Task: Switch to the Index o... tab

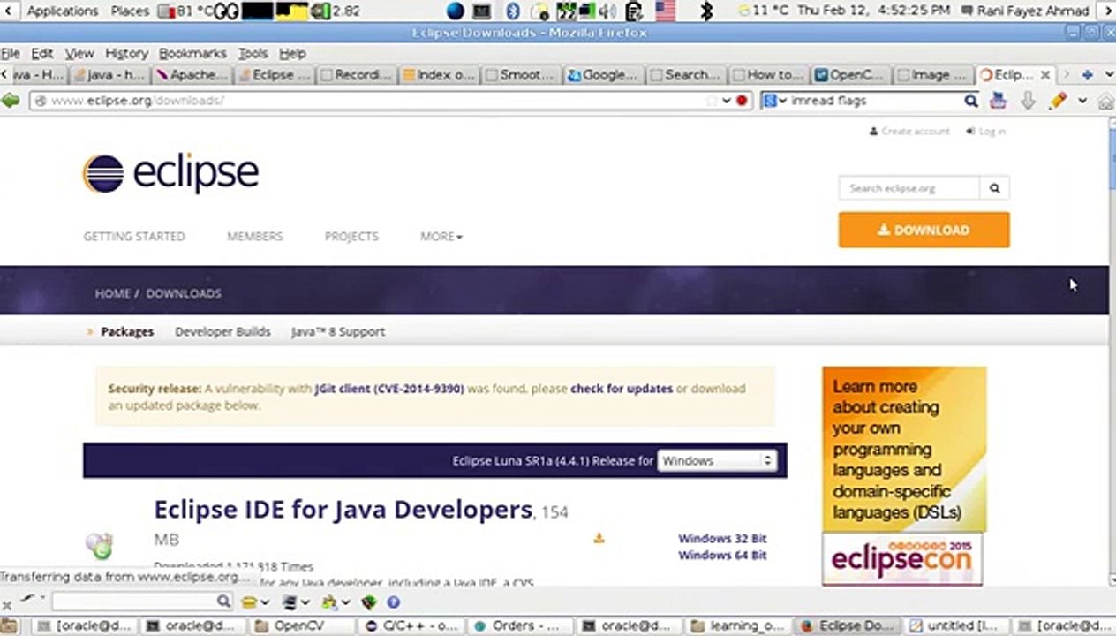Action: (x=439, y=75)
